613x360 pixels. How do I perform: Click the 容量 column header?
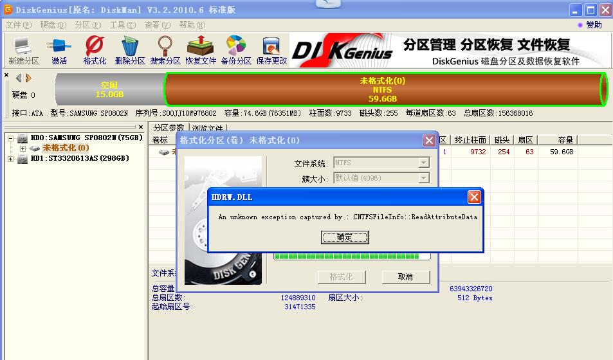[x=558, y=140]
